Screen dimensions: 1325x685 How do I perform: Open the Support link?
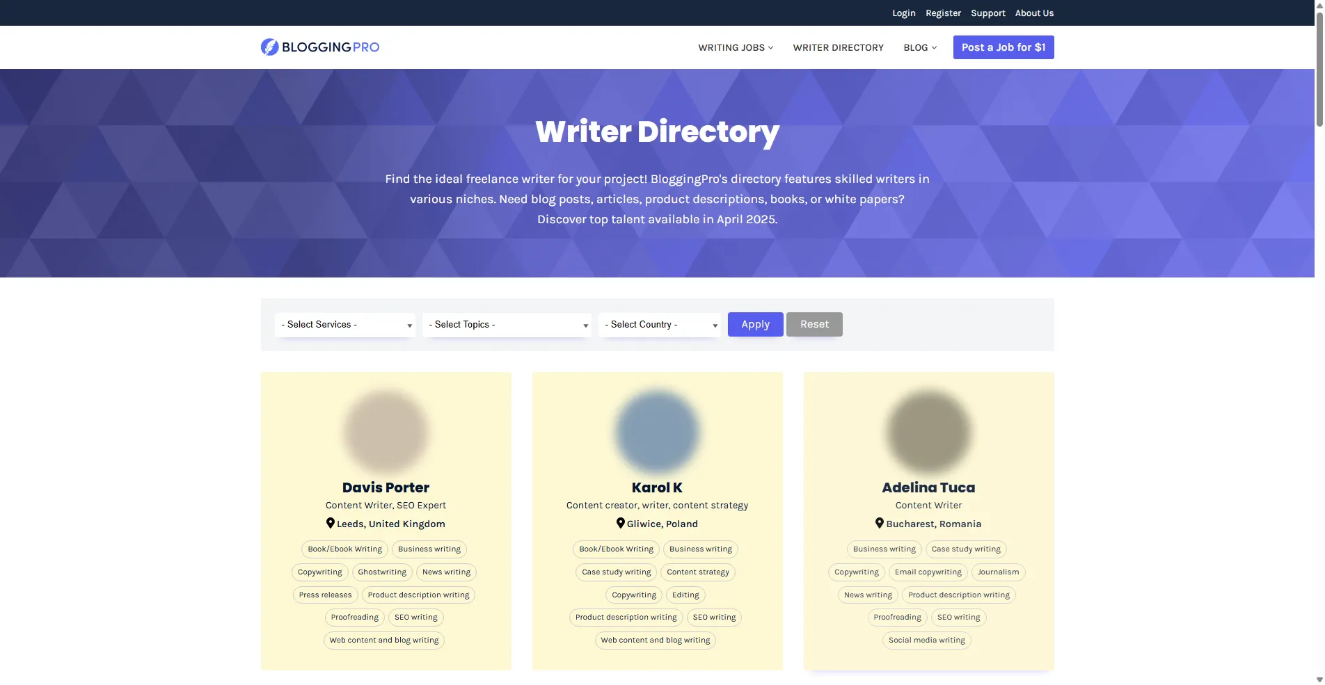point(988,13)
